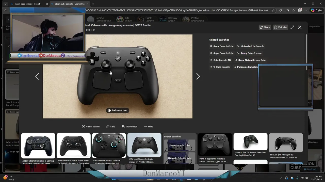Click the browser back arrow
Image resolution: width=325 pixels, height=182 pixels.
(x=6, y=10)
